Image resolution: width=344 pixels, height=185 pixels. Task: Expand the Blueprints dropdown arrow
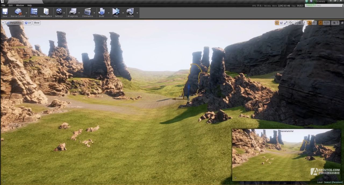[79, 13]
